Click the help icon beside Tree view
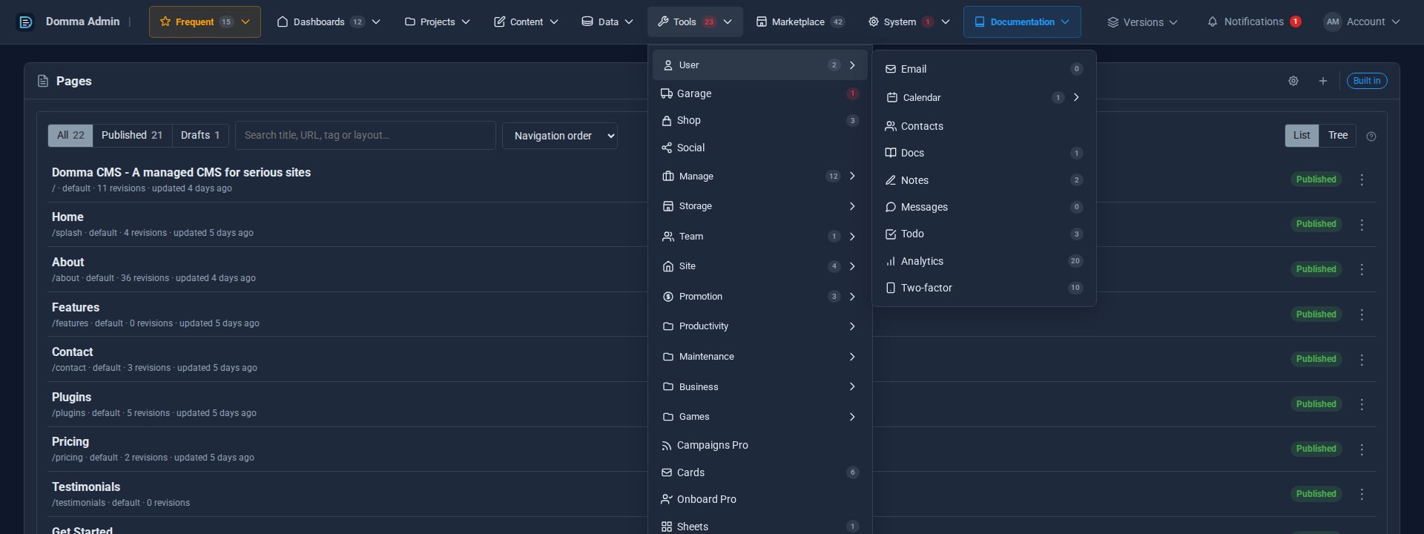Screen dimensions: 1424x534 [1371, 136]
